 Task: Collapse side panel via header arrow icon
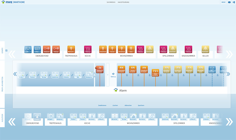(234, 2)
